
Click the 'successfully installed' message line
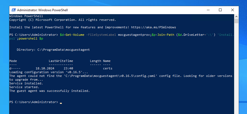pos(50,91)
